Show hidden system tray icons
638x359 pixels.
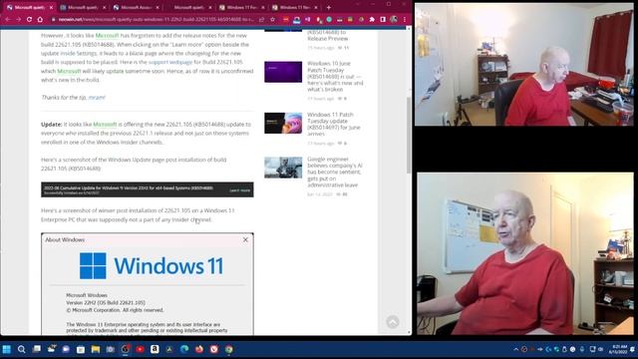516,349
